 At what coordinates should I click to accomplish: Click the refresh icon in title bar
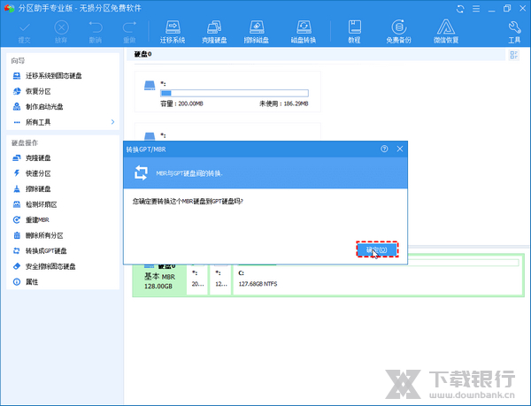(460, 9)
